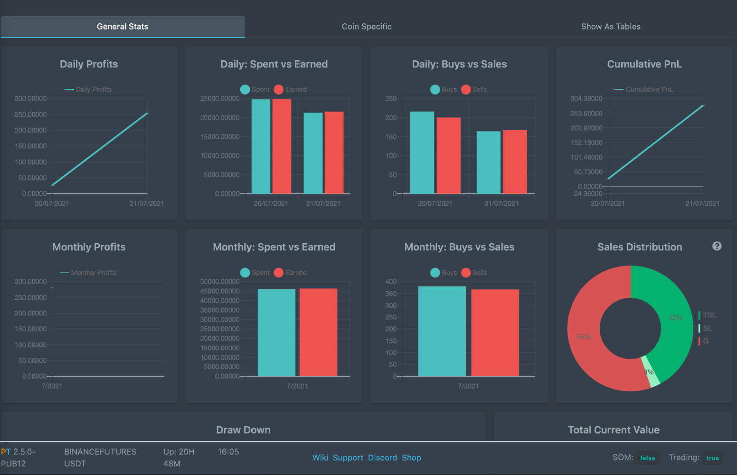Switch to the General Stats tab

point(123,27)
